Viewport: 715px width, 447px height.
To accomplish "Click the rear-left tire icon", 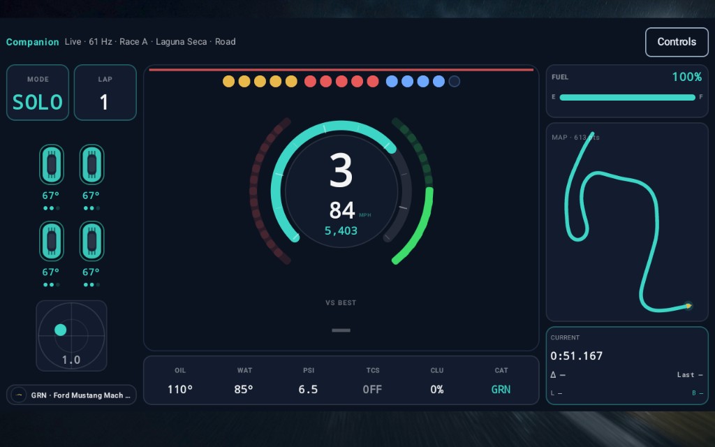I will tap(52, 241).
